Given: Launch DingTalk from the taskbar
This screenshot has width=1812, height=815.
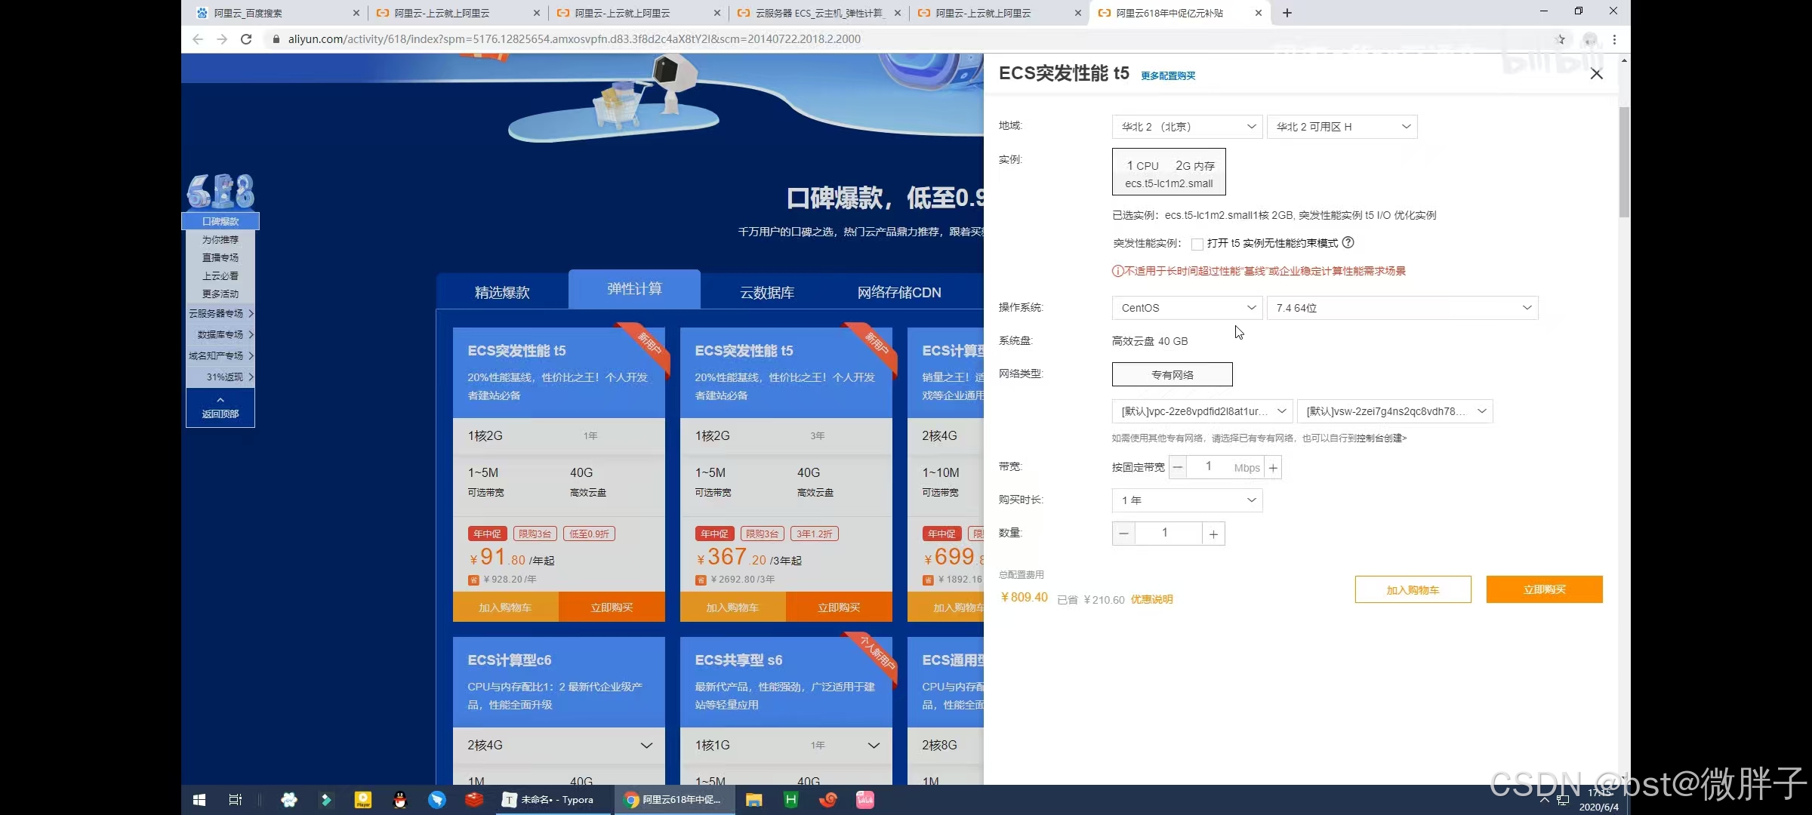Looking at the screenshot, I should pos(436,799).
